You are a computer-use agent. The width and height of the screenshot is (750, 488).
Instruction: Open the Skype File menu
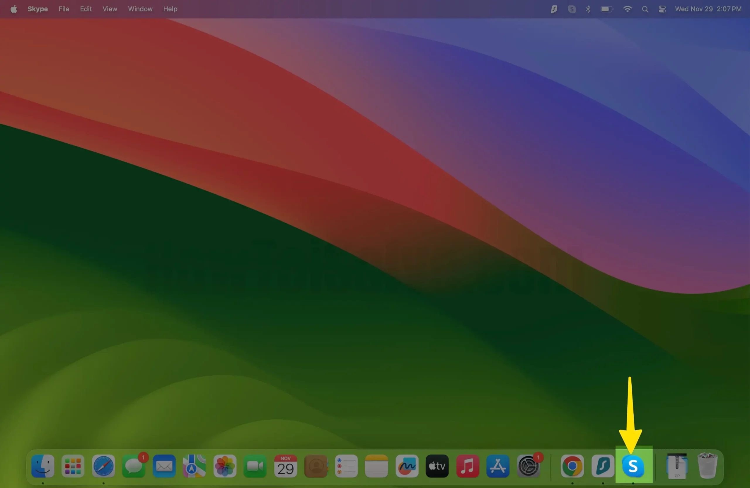click(64, 9)
